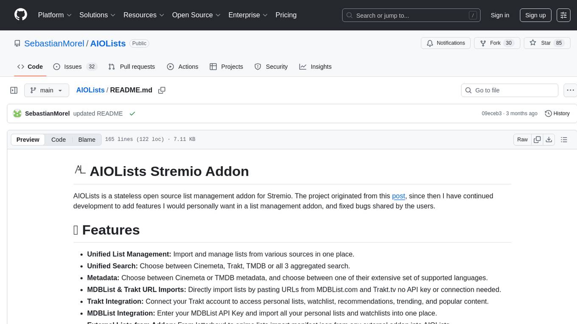Click the GitHub logo icon

[x=21, y=15]
